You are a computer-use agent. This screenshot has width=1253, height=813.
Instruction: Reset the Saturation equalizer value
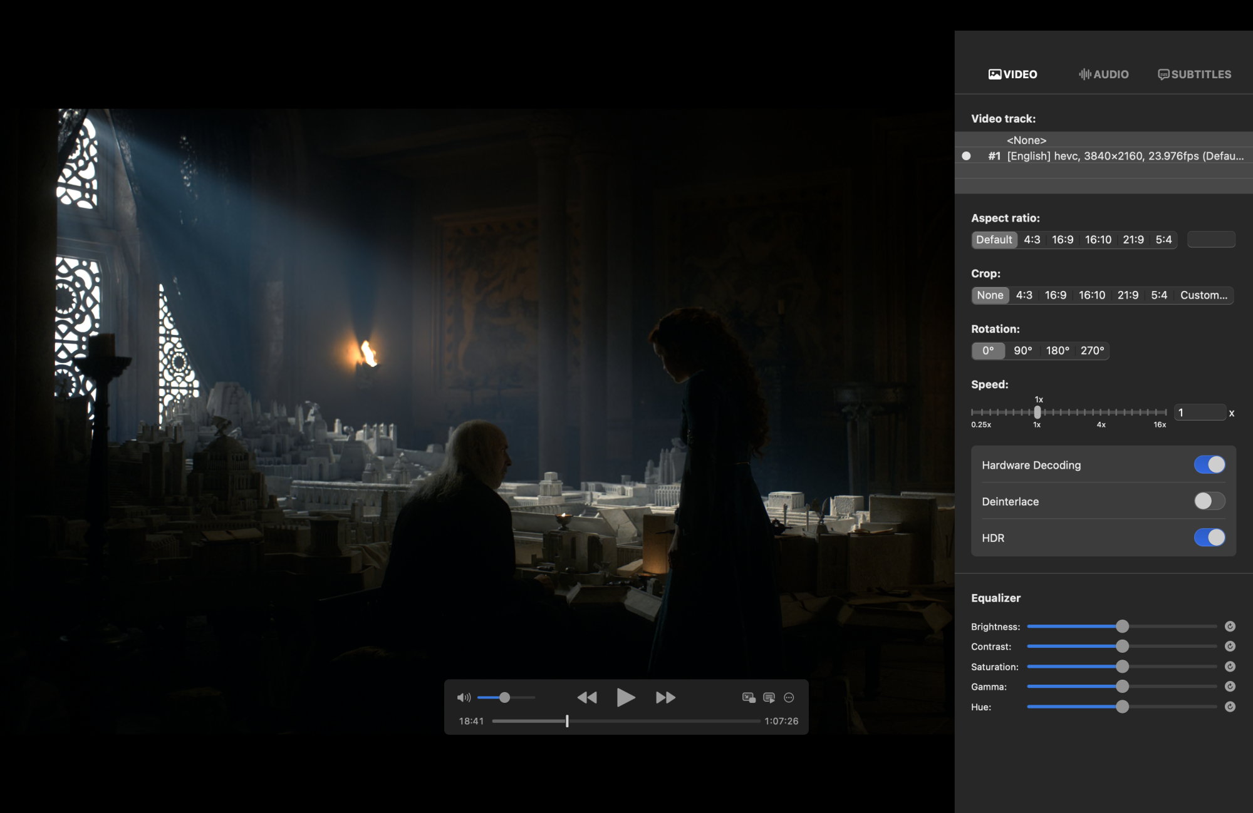[x=1230, y=667]
